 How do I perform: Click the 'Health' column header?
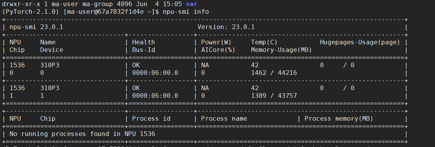(x=143, y=42)
